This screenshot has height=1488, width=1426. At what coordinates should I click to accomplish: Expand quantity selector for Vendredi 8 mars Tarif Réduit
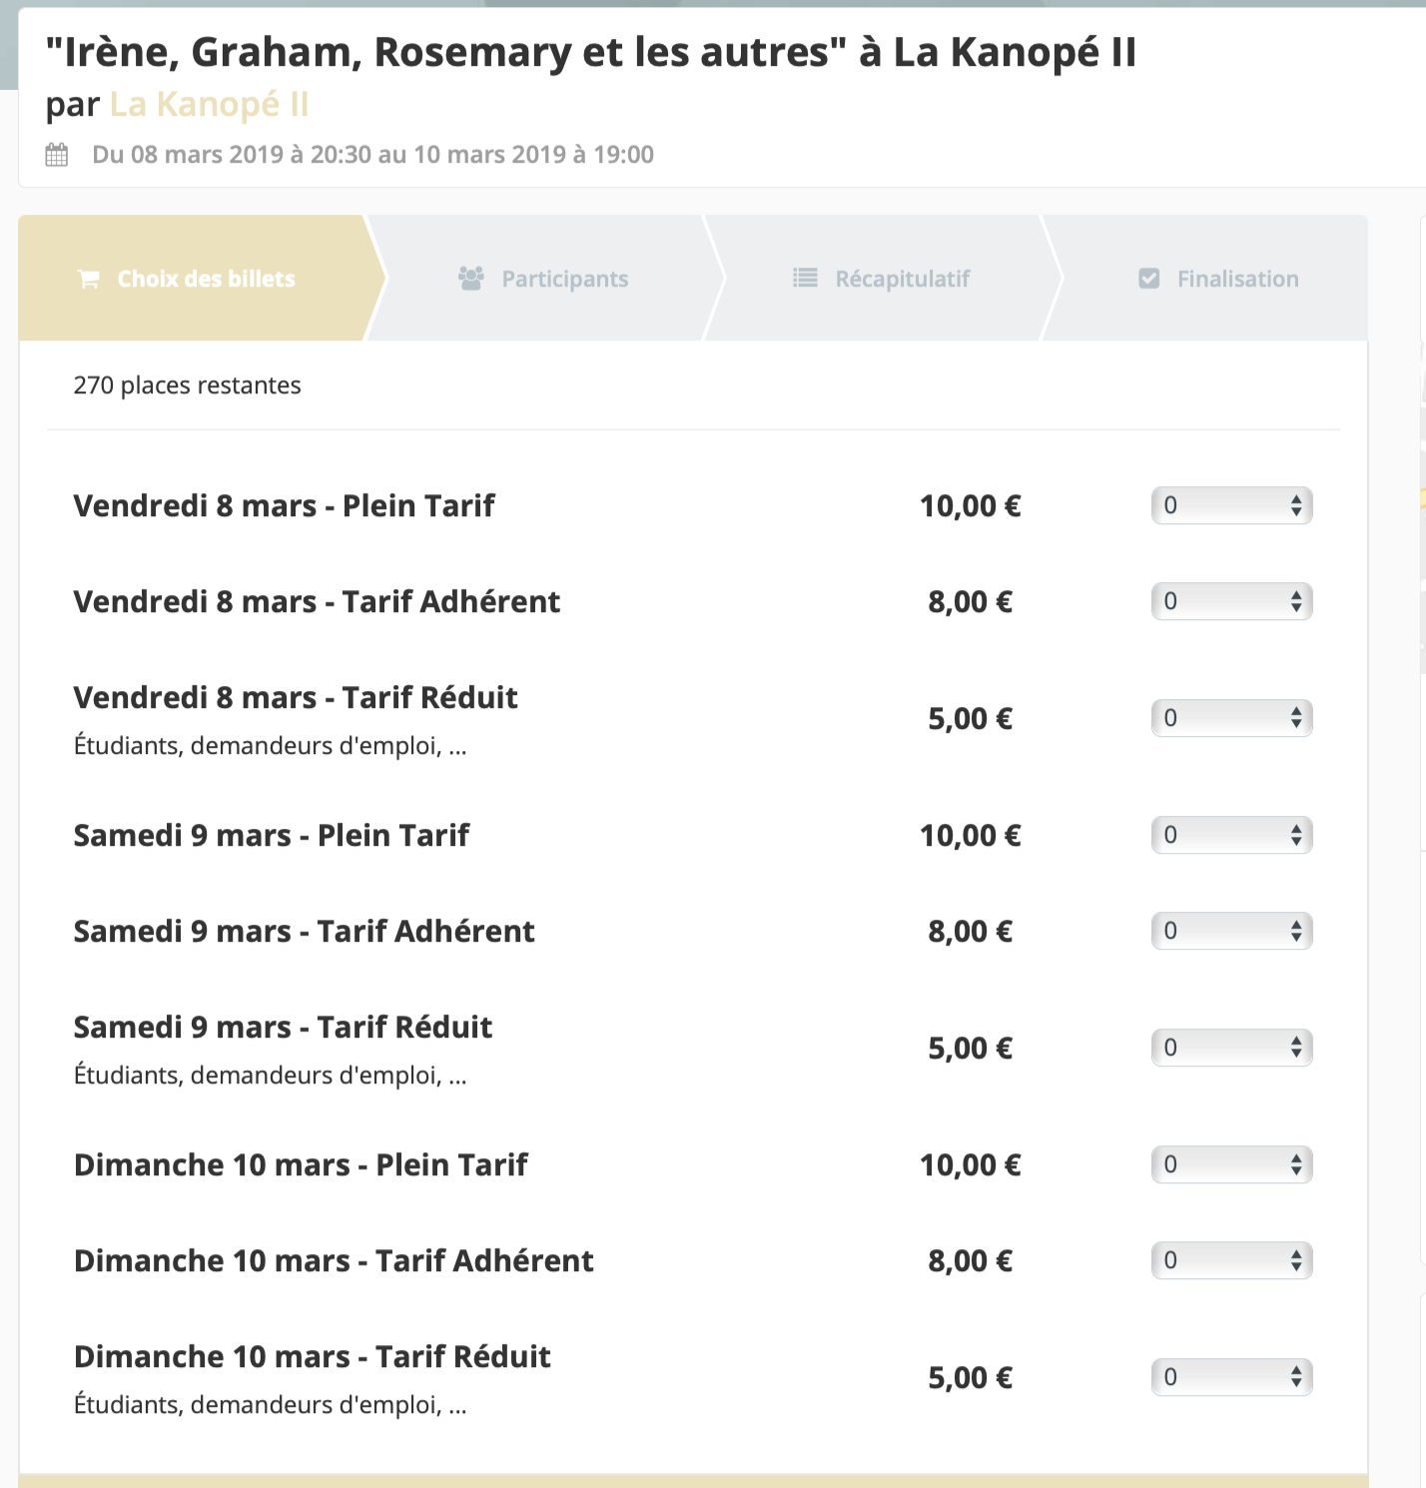click(1231, 718)
